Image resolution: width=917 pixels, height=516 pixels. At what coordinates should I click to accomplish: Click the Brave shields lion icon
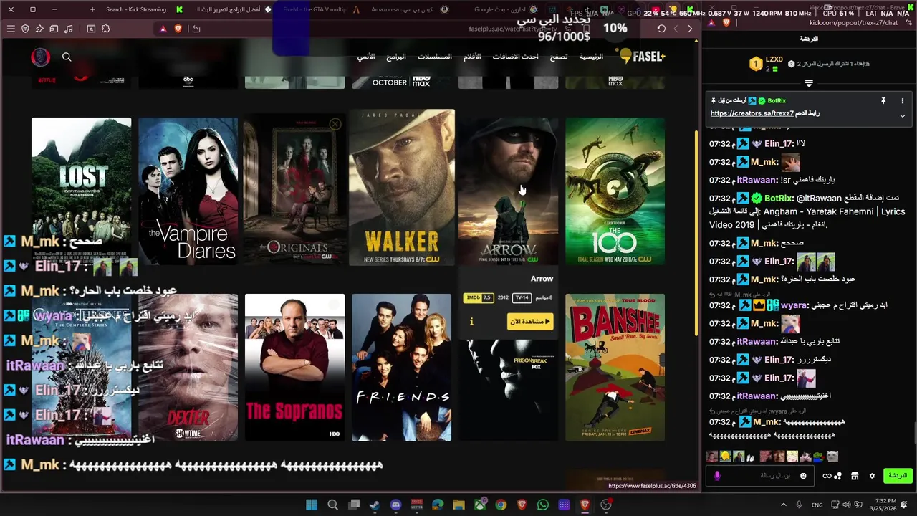tap(178, 29)
